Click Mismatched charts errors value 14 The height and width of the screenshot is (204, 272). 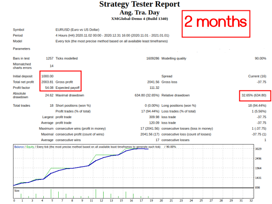(x=51, y=66)
